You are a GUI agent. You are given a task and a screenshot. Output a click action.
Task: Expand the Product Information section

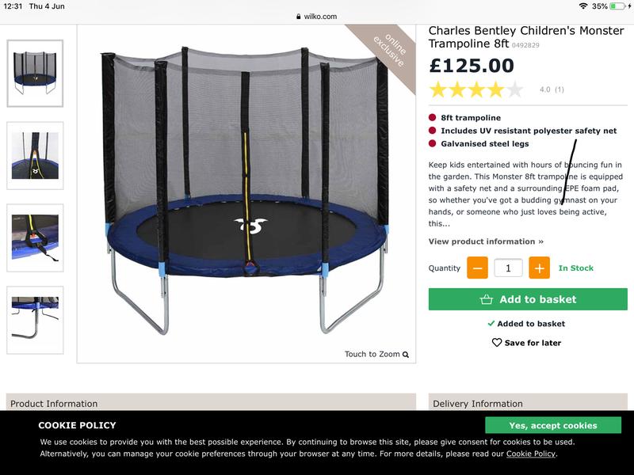click(x=211, y=403)
